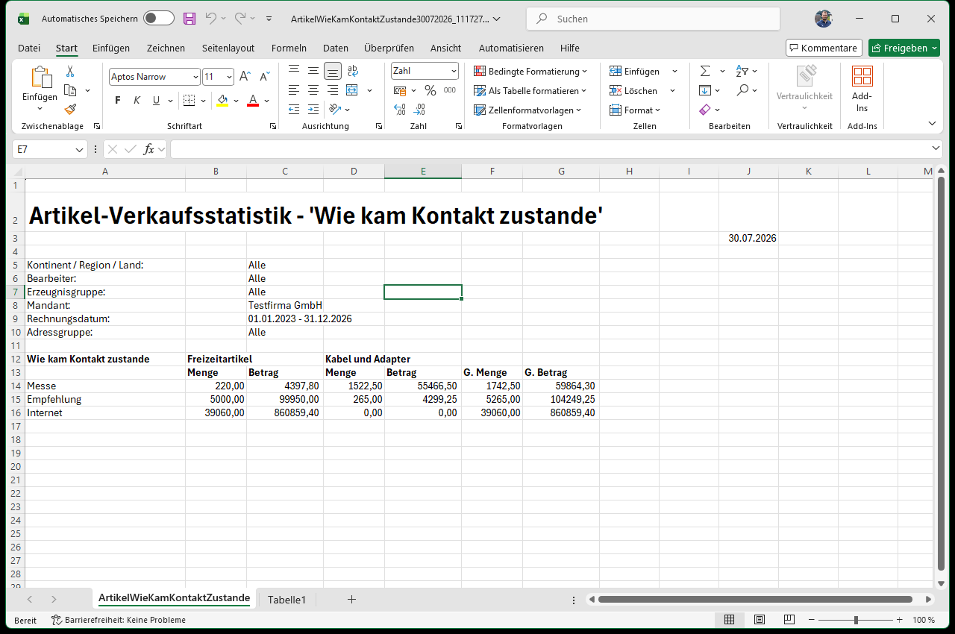The image size is (955, 634).
Task: Decrease font size with smaller A icon
Action: (264, 76)
